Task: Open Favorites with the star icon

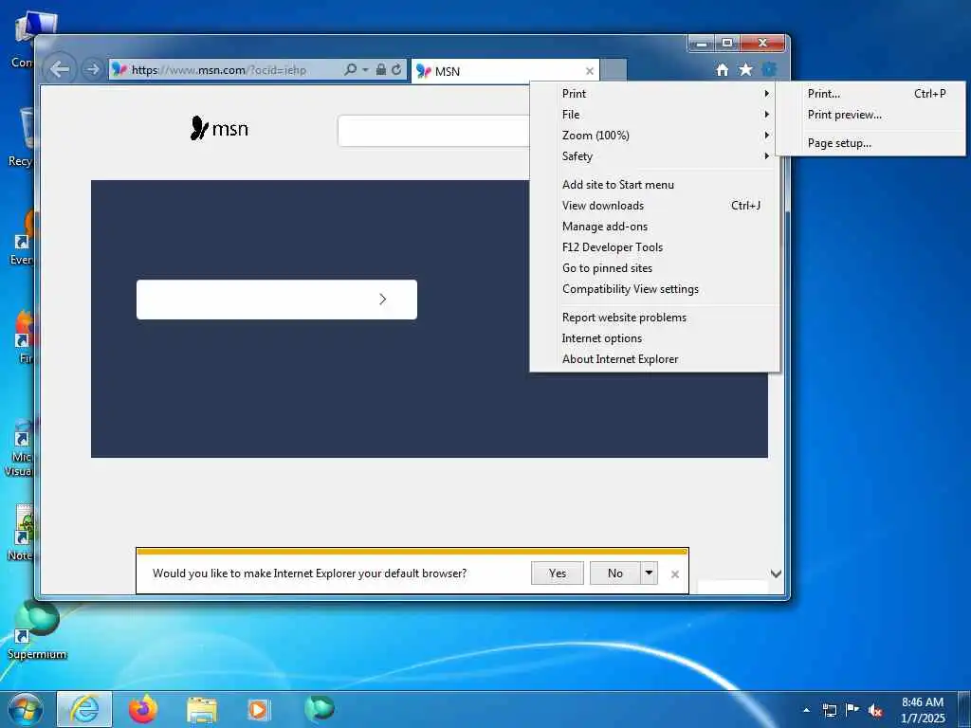Action: (745, 69)
